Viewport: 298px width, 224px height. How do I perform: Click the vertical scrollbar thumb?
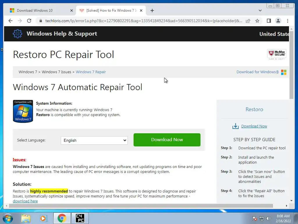pos(291,65)
